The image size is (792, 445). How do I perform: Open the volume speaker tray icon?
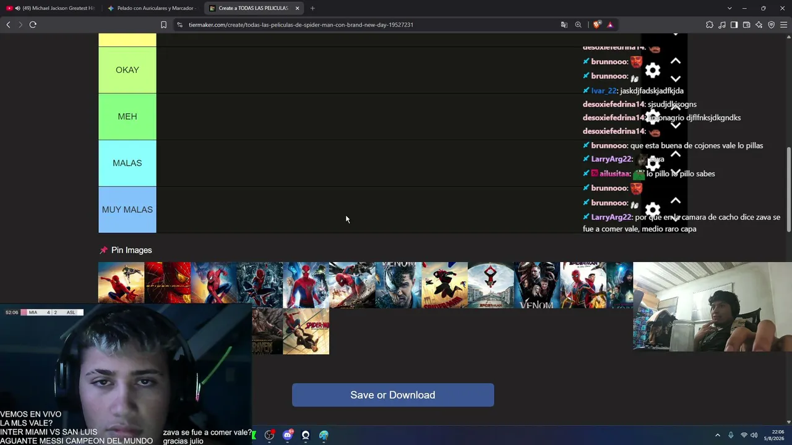(754, 435)
